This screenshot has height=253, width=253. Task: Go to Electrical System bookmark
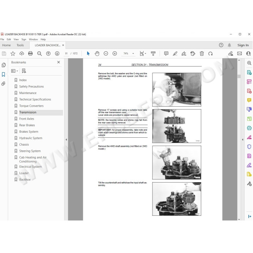[30, 167]
